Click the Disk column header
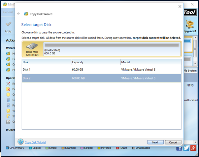This screenshot has width=199, height=157. pyautogui.click(x=47, y=62)
